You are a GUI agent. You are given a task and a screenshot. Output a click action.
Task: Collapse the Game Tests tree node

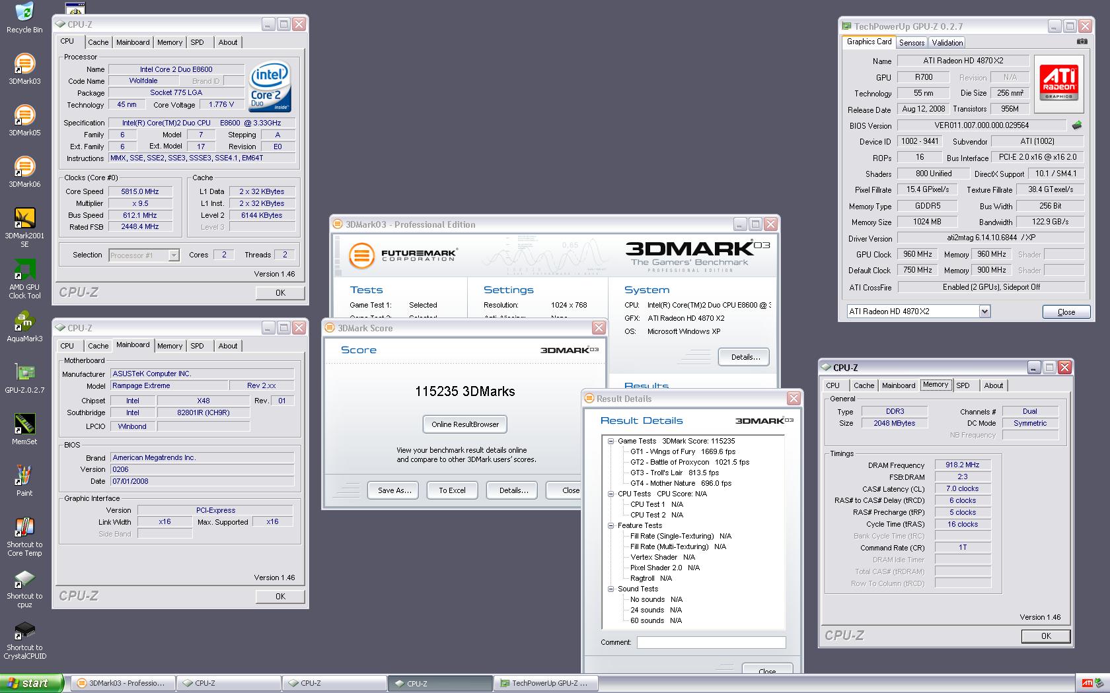click(611, 441)
